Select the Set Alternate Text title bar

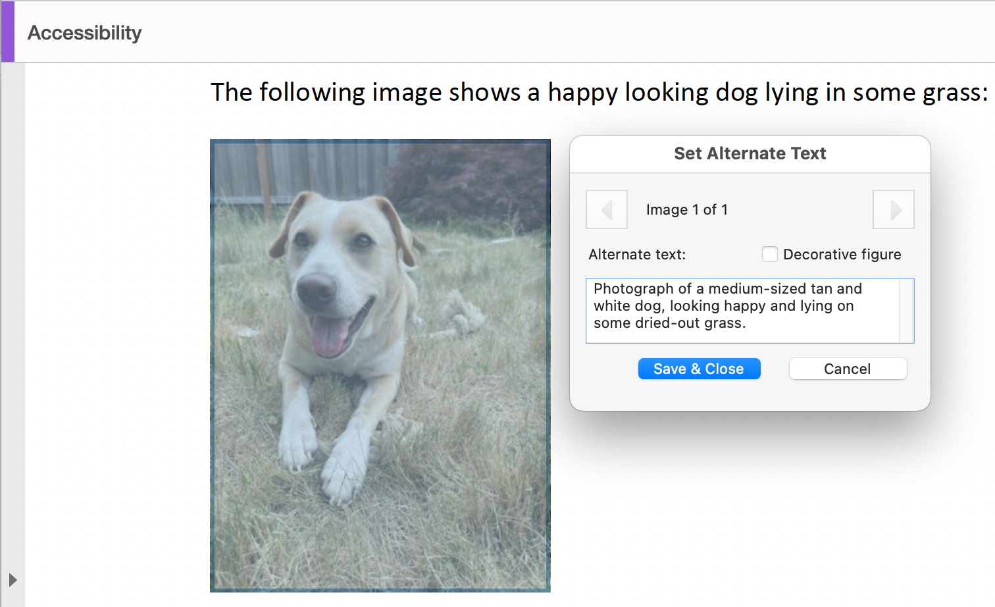click(750, 153)
